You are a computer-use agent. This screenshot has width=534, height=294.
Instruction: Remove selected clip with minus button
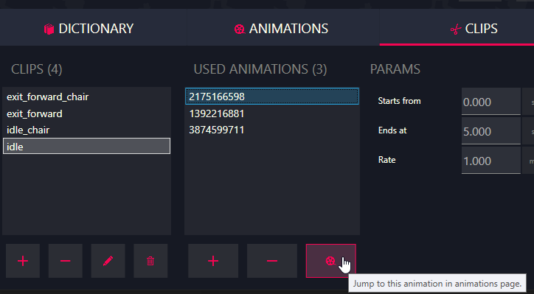point(66,261)
